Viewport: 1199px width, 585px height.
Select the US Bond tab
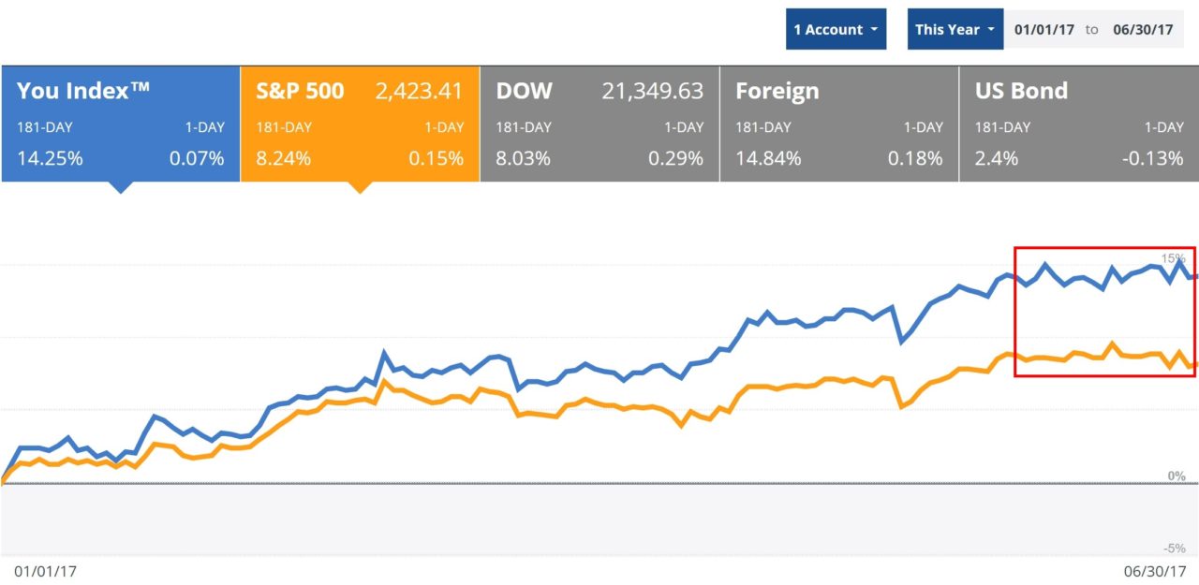pos(1079,124)
